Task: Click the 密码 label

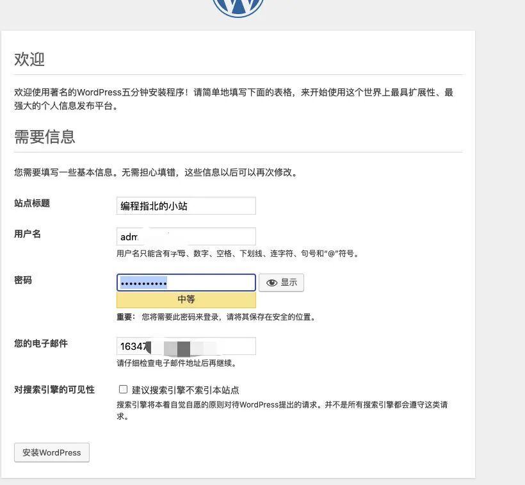Action: point(23,280)
